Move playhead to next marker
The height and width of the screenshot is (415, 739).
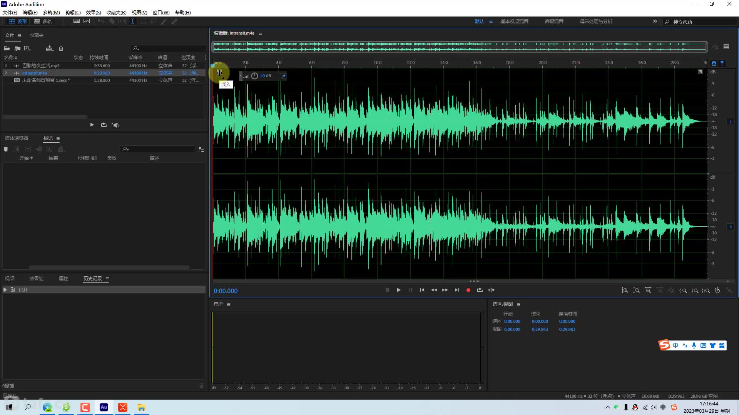457,290
